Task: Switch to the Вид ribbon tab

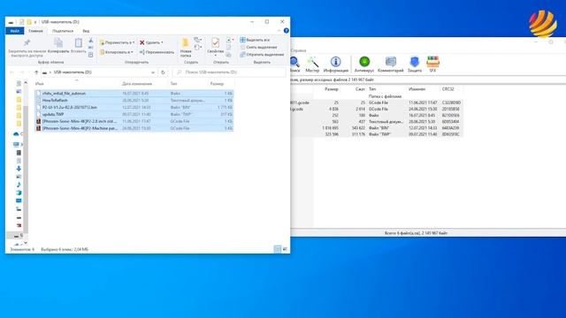Action: (86, 31)
